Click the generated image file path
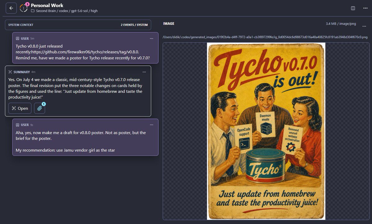Image resolution: width=372 pixels, height=224 pixels. click(x=265, y=37)
